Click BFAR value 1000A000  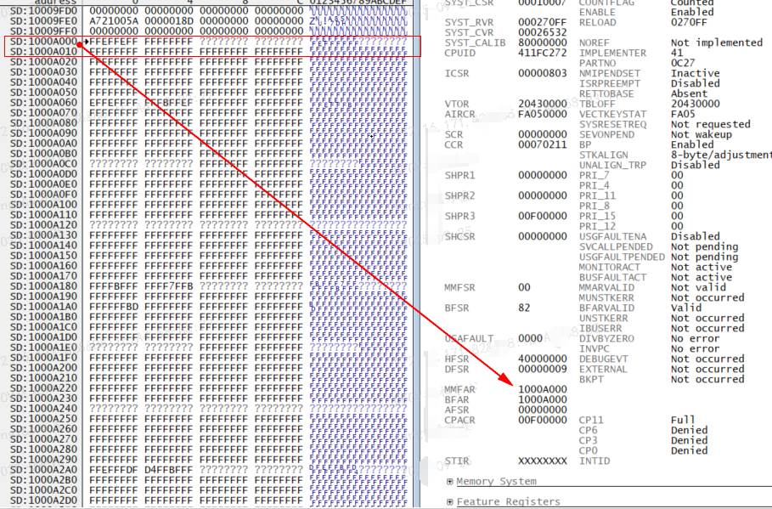(543, 399)
